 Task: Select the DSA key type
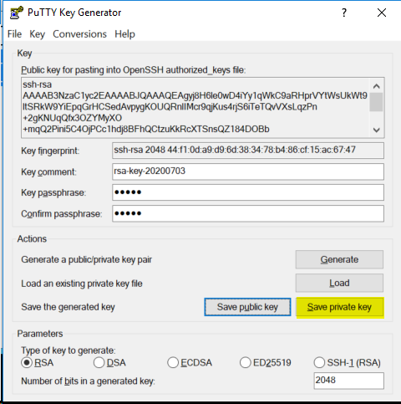click(x=99, y=362)
